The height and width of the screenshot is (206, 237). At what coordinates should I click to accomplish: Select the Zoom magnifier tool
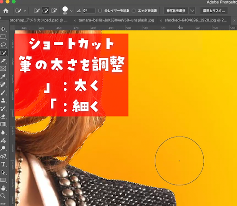coord(3,196)
